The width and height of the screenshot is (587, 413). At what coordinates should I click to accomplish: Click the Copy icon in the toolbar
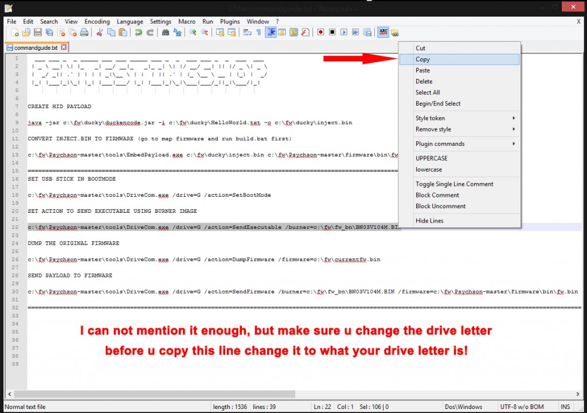point(111,33)
